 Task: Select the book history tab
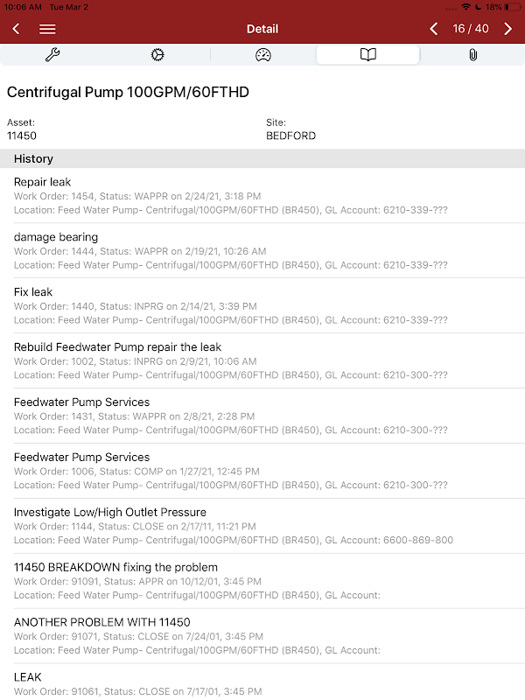point(367,55)
